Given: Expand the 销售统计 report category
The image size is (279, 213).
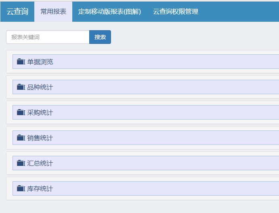Looking at the screenshot, I should click(146, 138).
